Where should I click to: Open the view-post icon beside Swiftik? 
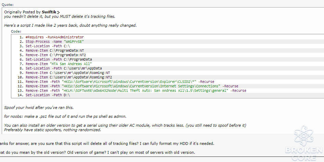coord(59,12)
